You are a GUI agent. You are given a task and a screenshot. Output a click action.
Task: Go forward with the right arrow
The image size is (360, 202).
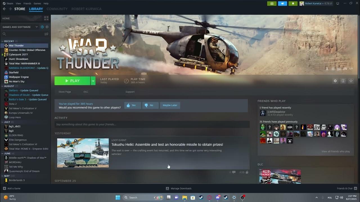click(x=10, y=9)
